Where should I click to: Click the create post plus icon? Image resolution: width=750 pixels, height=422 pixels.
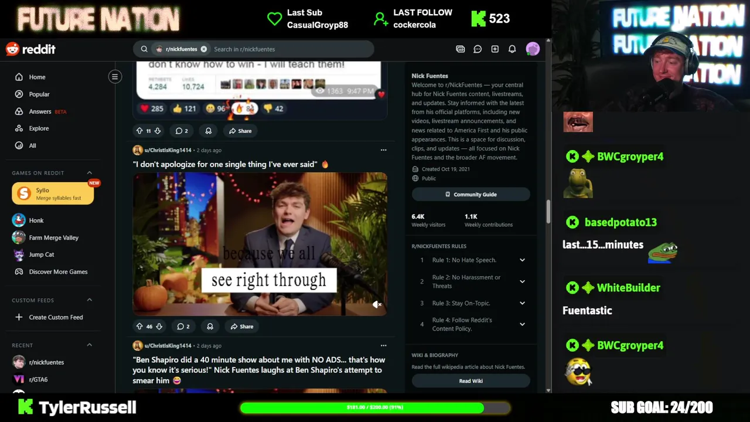coord(495,49)
